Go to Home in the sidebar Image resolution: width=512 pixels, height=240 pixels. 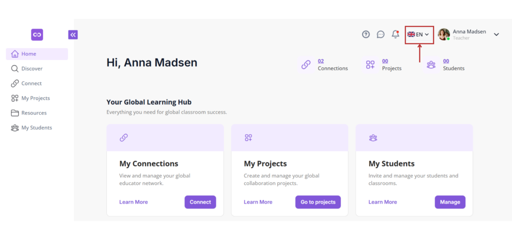(x=29, y=54)
